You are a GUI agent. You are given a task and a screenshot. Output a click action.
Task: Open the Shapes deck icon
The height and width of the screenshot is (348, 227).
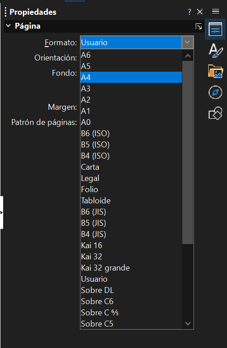[x=215, y=113]
